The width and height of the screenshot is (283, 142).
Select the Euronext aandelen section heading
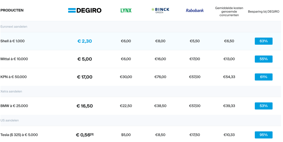[x=14, y=27]
